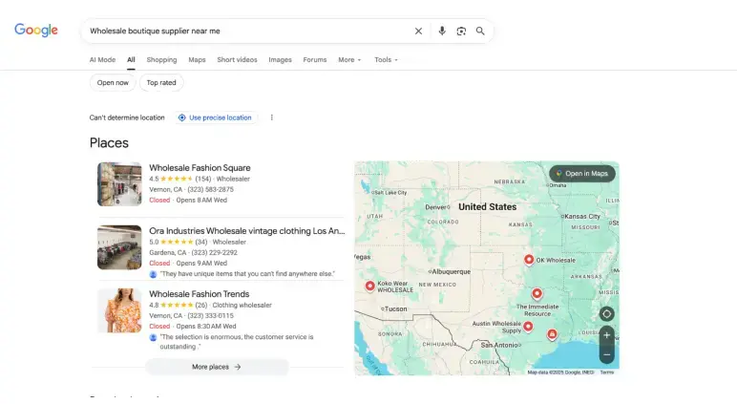The width and height of the screenshot is (737, 404).
Task: Expand the Tools dropdown
Action: click(x=386, y=60)
